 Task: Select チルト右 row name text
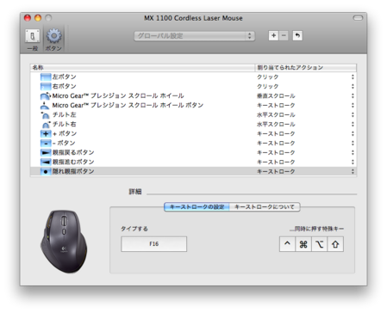point(65,124)
